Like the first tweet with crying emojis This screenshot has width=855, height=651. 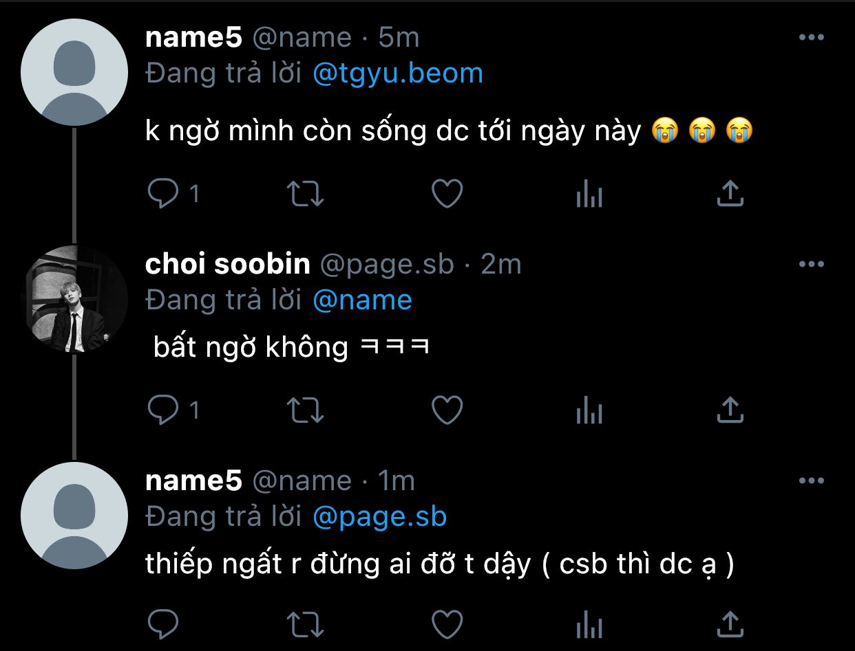447,194
